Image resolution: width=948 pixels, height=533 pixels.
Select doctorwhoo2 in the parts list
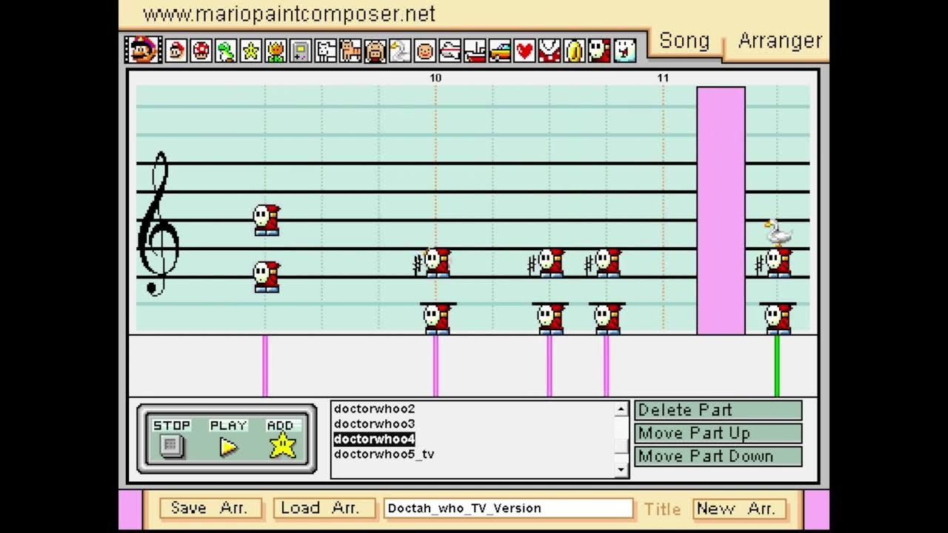point(375,409)
